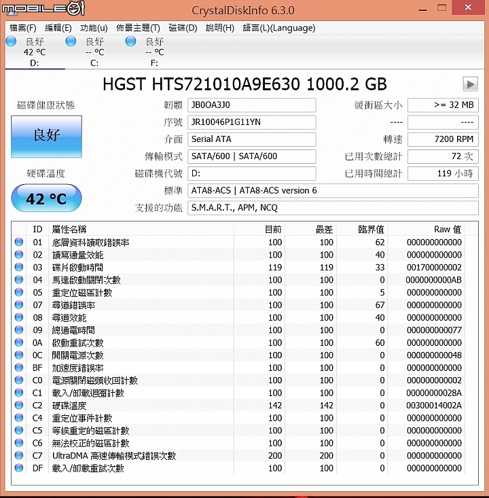The width and height of the screenshot is (489, 498).
Task: Click status orb of attribute C2
Action: 19,405
